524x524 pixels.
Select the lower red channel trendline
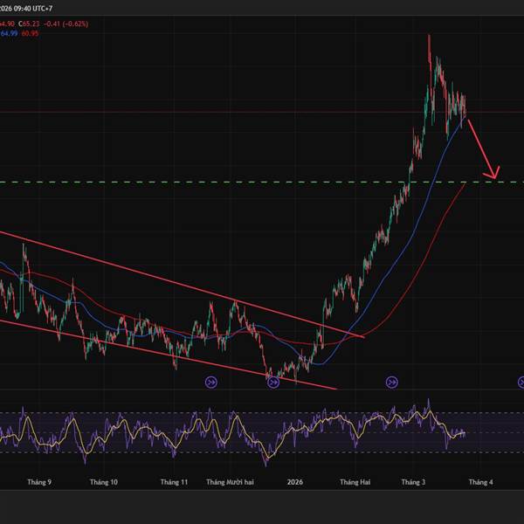[175, 353]
